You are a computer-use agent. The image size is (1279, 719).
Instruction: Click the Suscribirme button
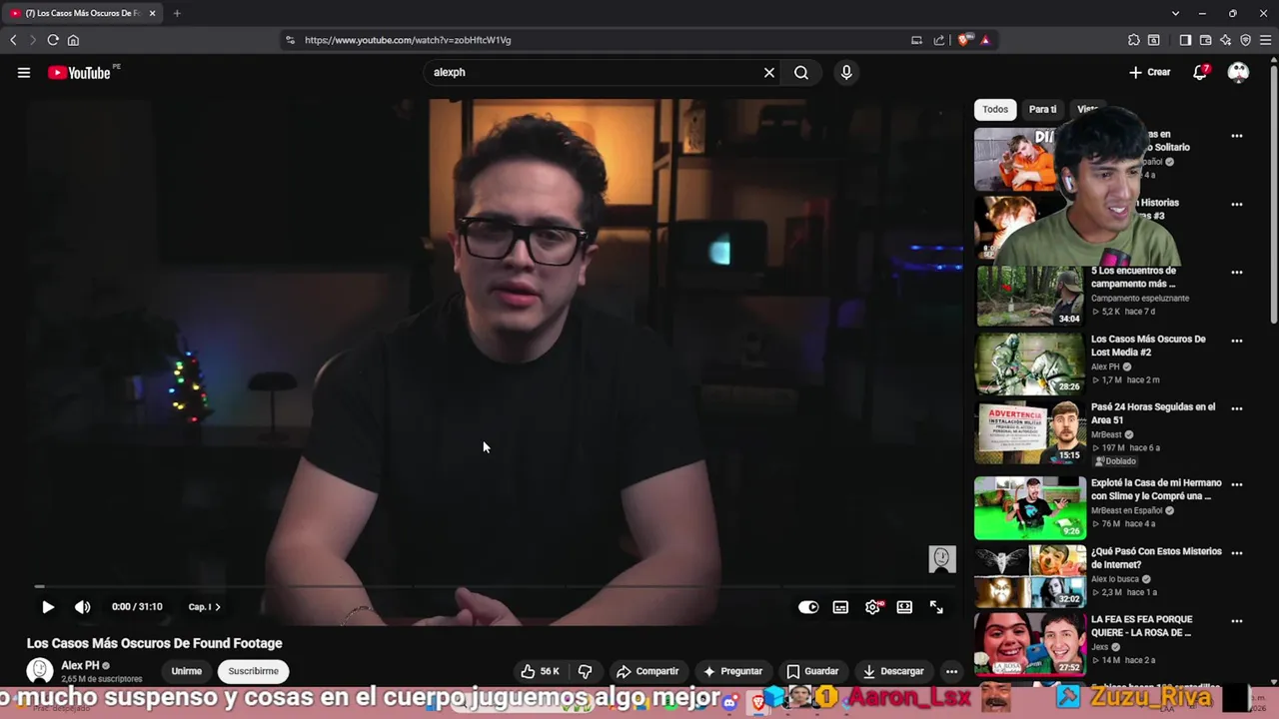pos(253,671)
